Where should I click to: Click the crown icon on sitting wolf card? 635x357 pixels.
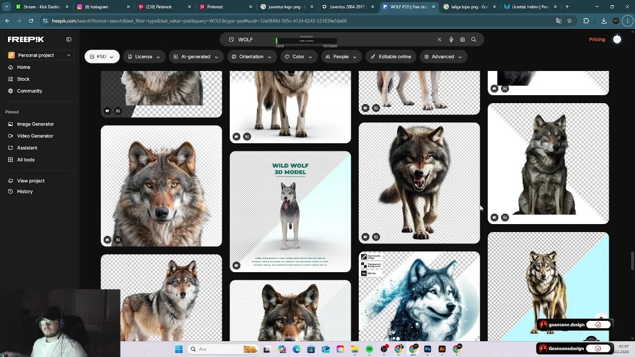pyautogui.click(x=494, y=217)
